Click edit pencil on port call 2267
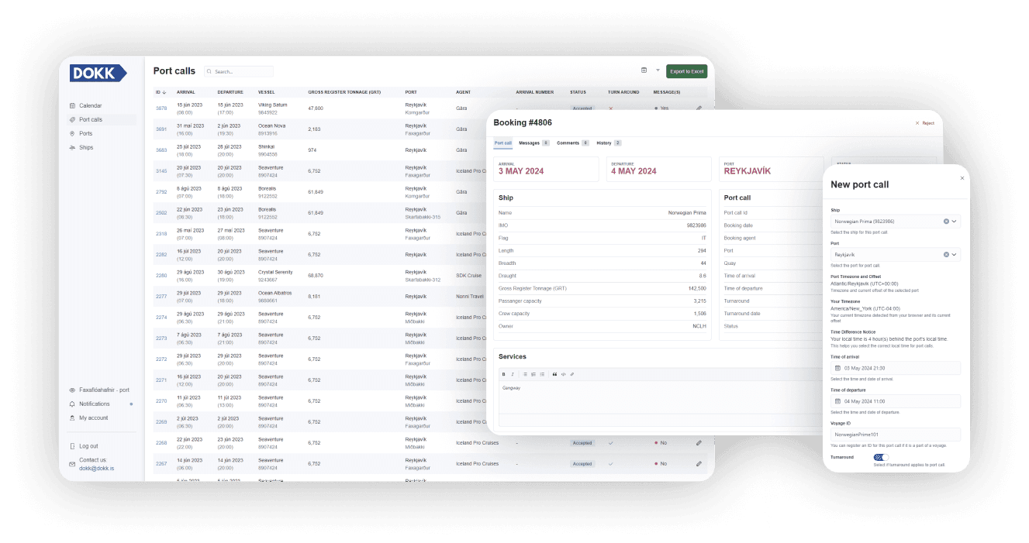 click(x=699, y=464)
